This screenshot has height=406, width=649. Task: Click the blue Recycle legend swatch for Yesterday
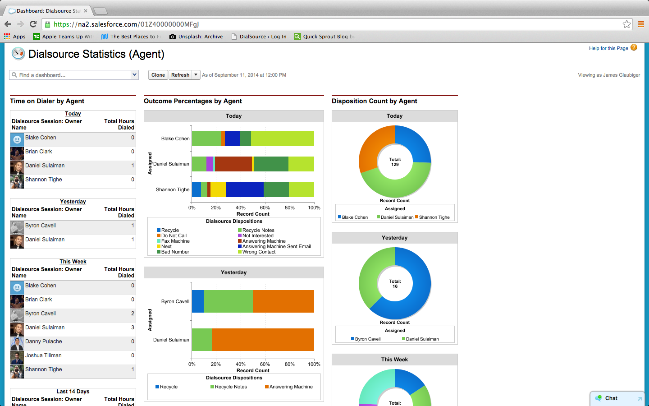157,387
